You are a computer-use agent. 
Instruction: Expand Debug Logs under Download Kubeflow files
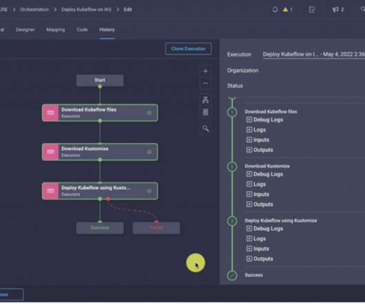pyautogui.click(x=264, y=120)
